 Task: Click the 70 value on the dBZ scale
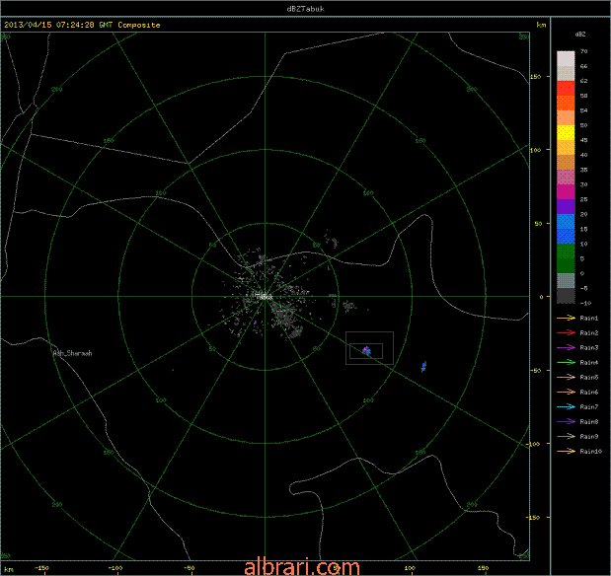[583, 51]
